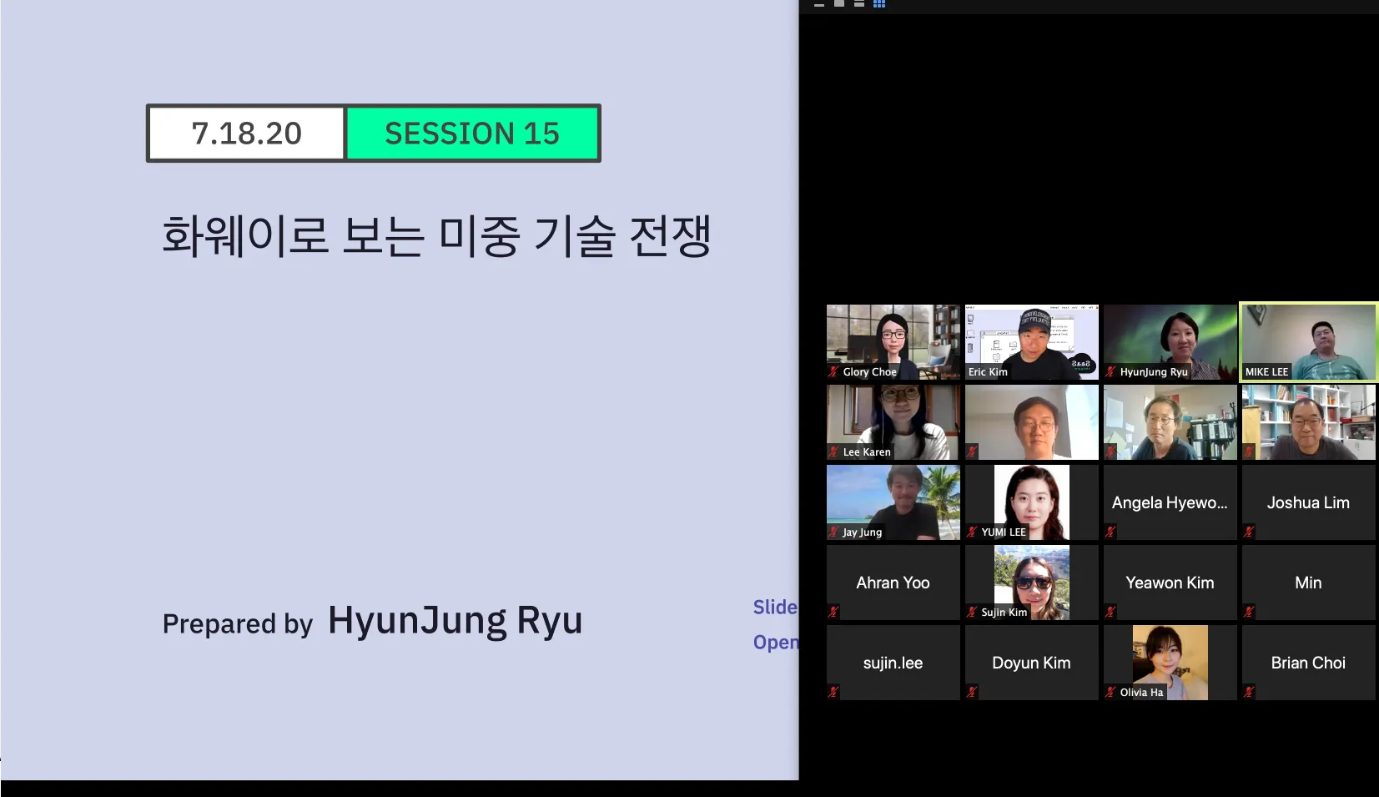Click the muted mic icon beside Jay Jung
The width and height of the screenshot is (1379, 797).
coord(833,532)
